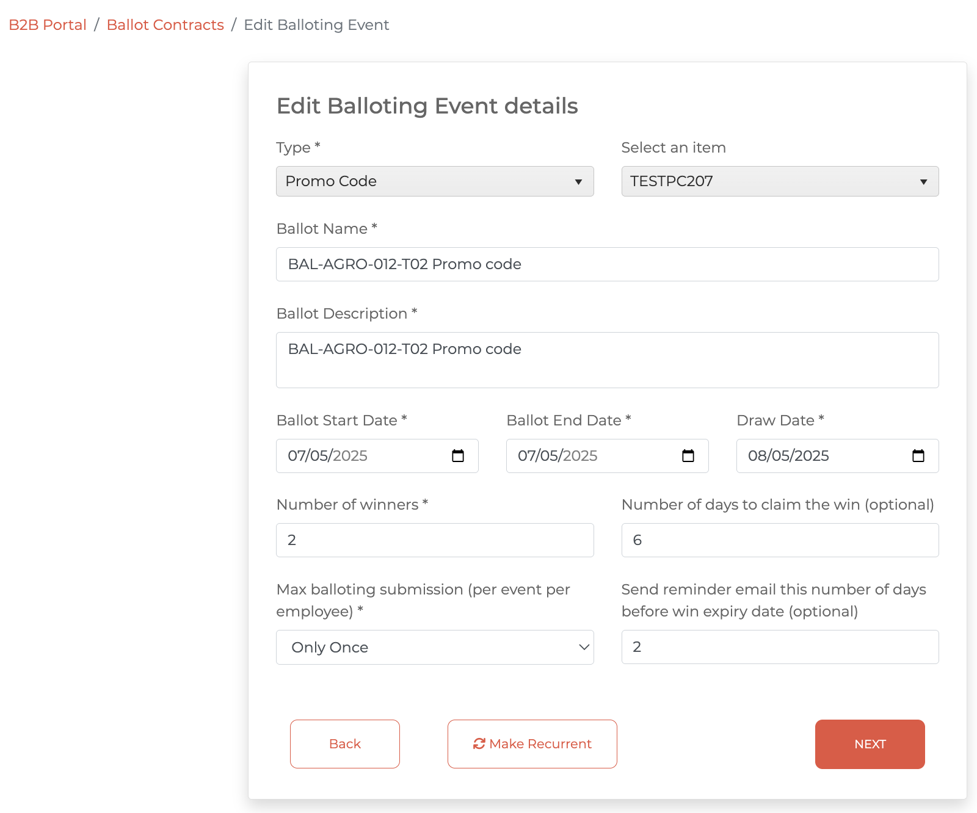977x813 pixels.
Task: Click the Ballot End Date text value
Action: point(558,456)
